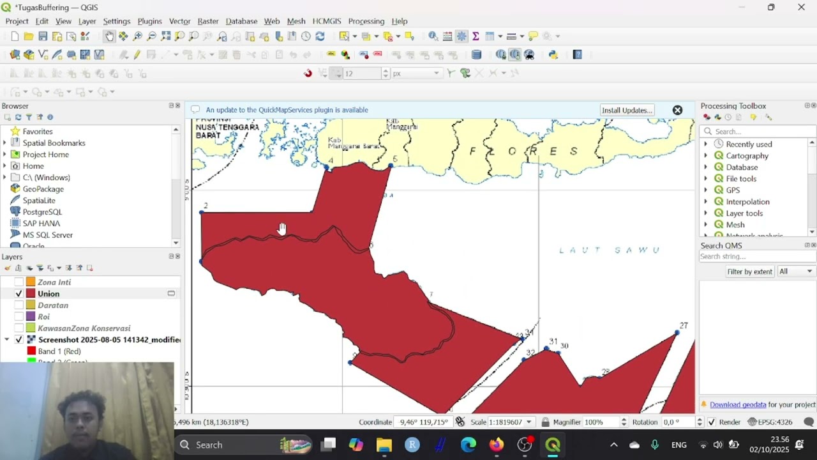The height and width of the screenshot is (460, 817).
Task: Open the Vector menu
Action: pos(179,21)
